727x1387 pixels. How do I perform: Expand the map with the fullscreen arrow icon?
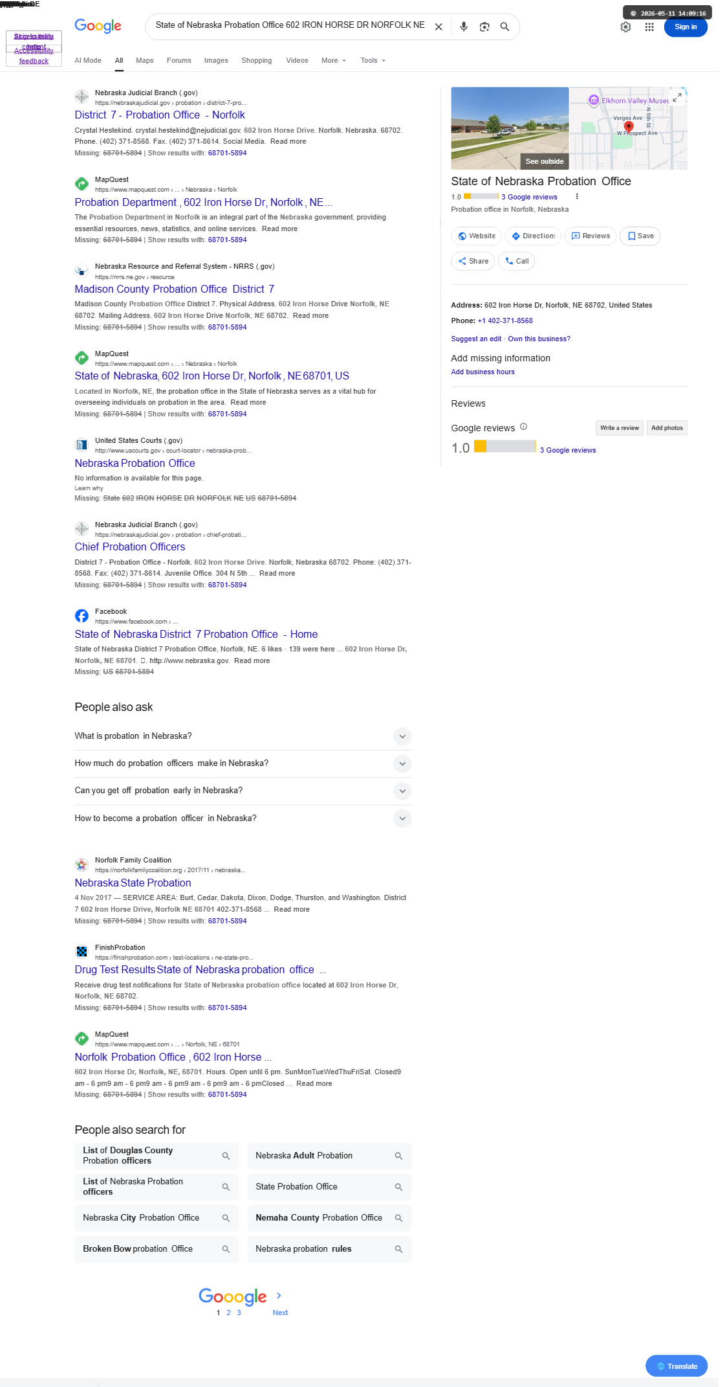pyautogui.click(x=677, y=97)
